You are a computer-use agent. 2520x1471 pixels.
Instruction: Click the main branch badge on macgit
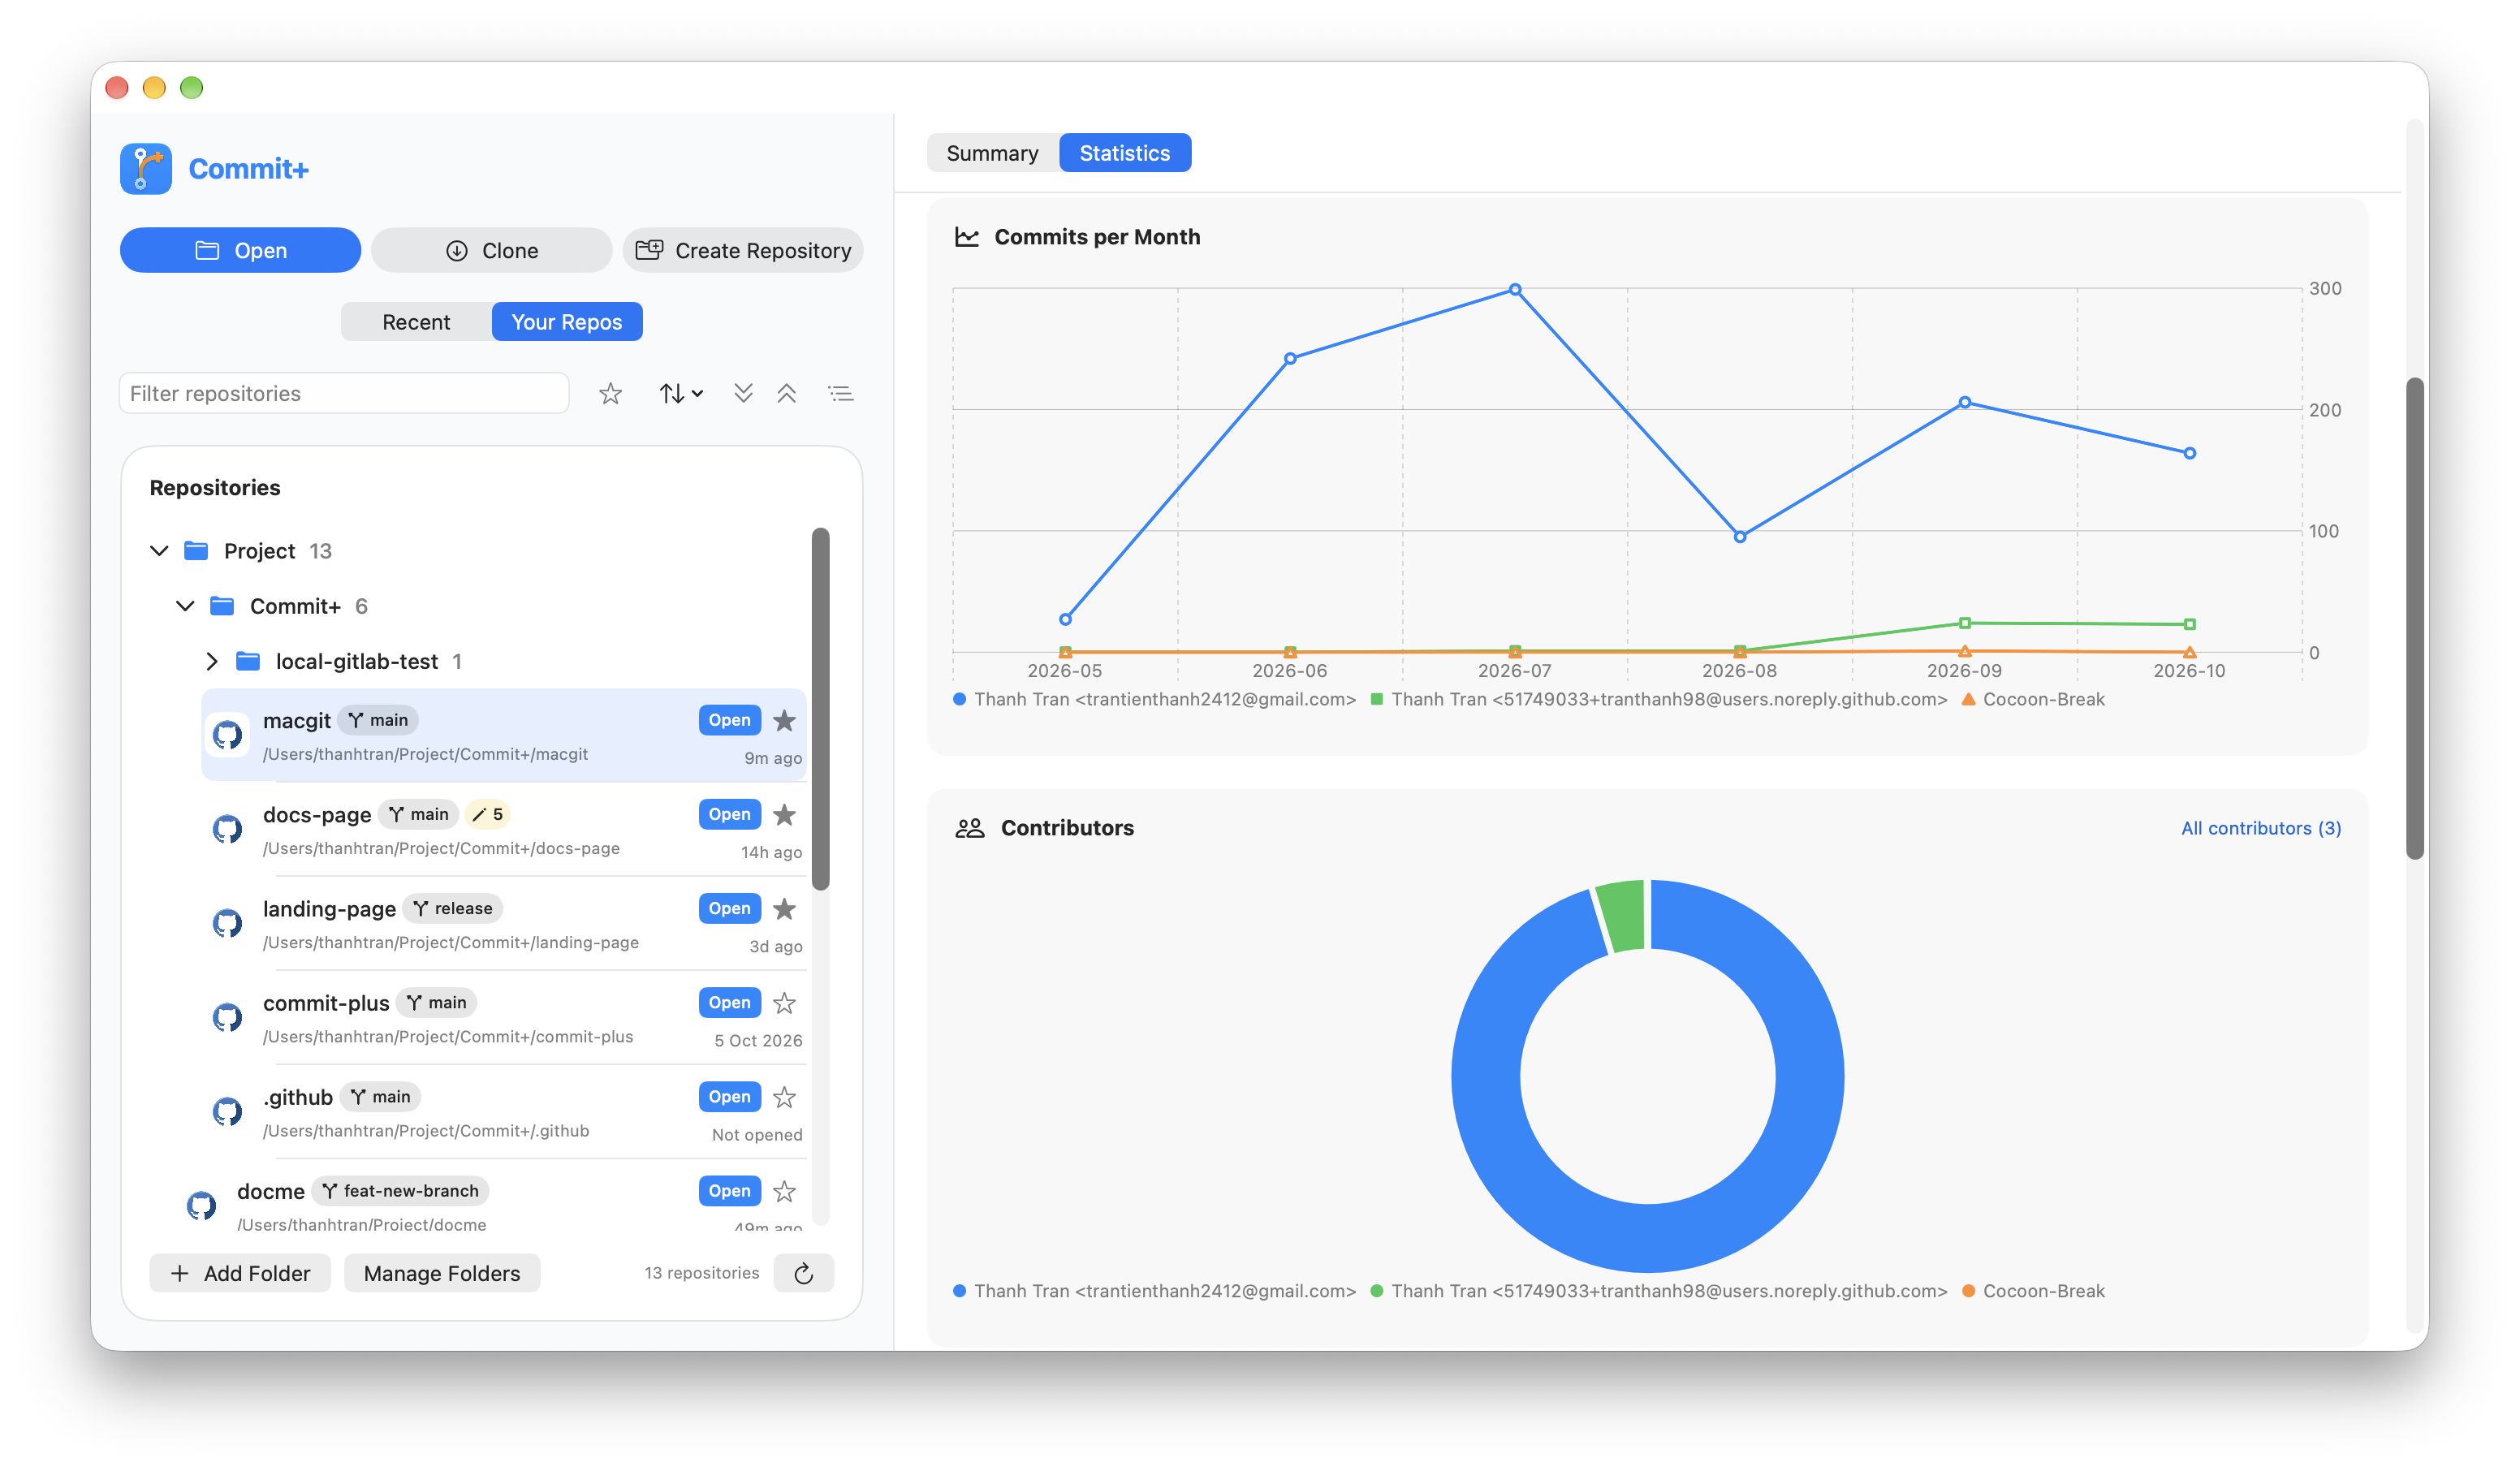[378, 720]
